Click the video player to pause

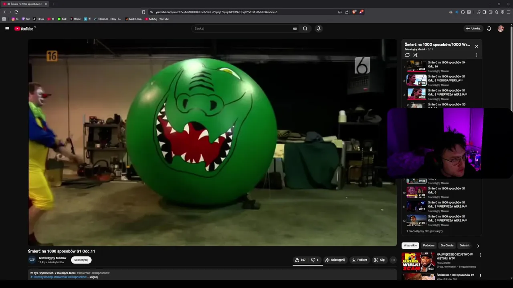[212, 142]
